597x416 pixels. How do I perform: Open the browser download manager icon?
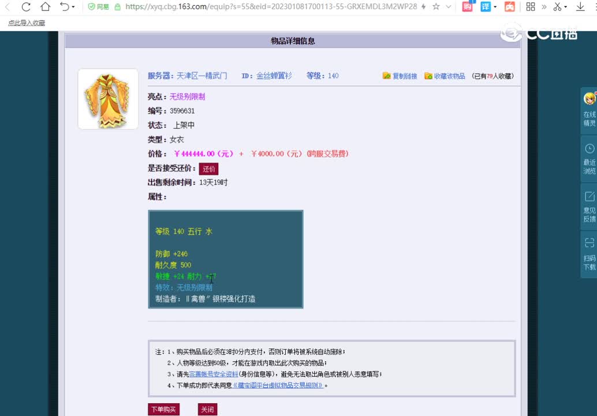[581, 8]
